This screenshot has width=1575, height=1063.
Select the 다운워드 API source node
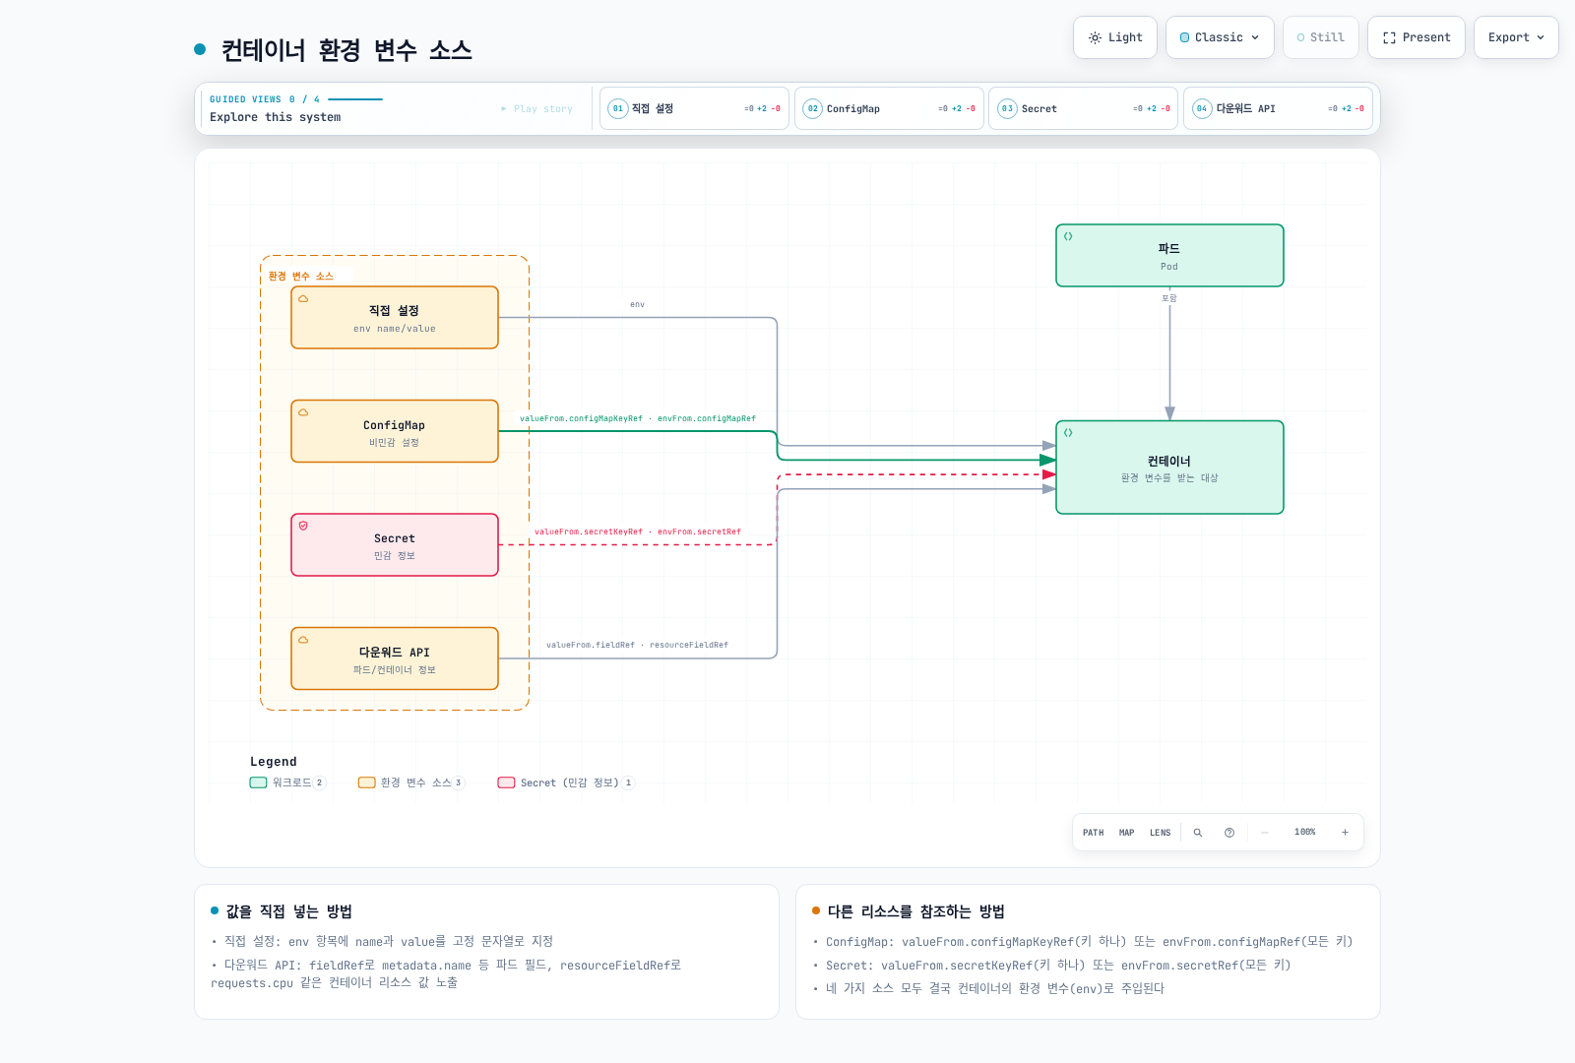coord(395,658)
